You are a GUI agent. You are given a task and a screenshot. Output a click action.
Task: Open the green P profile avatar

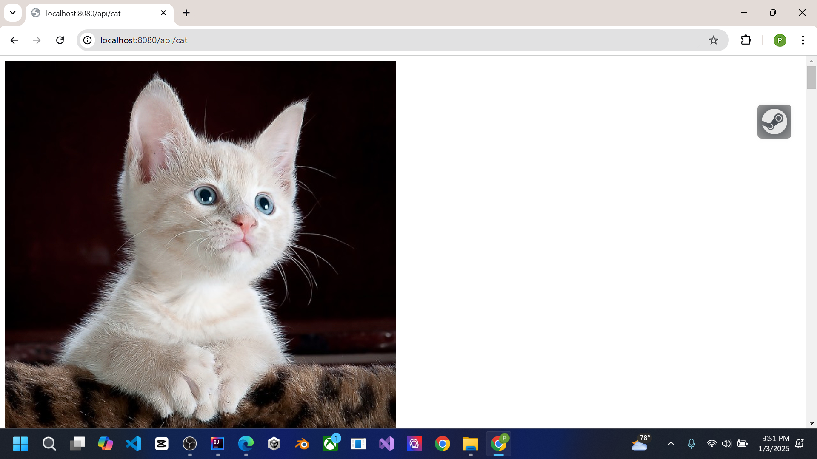780,40
